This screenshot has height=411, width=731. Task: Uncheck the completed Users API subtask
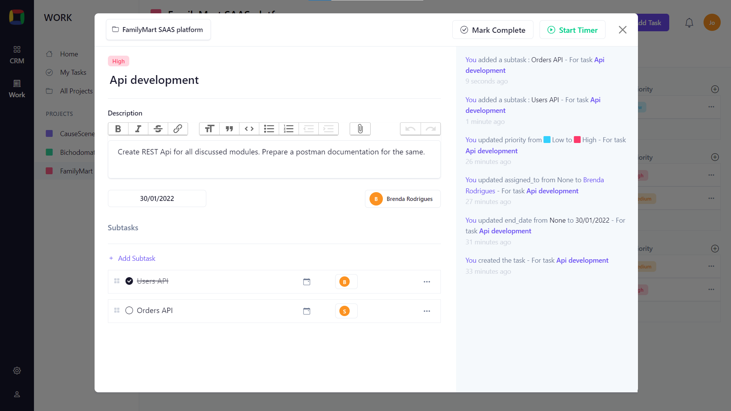(x=129, y=281)
